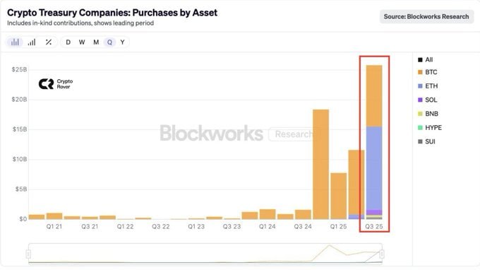Select the D daily interval
Viewport: 480px width, 270px height.
pyautogui.click(x=68, y=42)
